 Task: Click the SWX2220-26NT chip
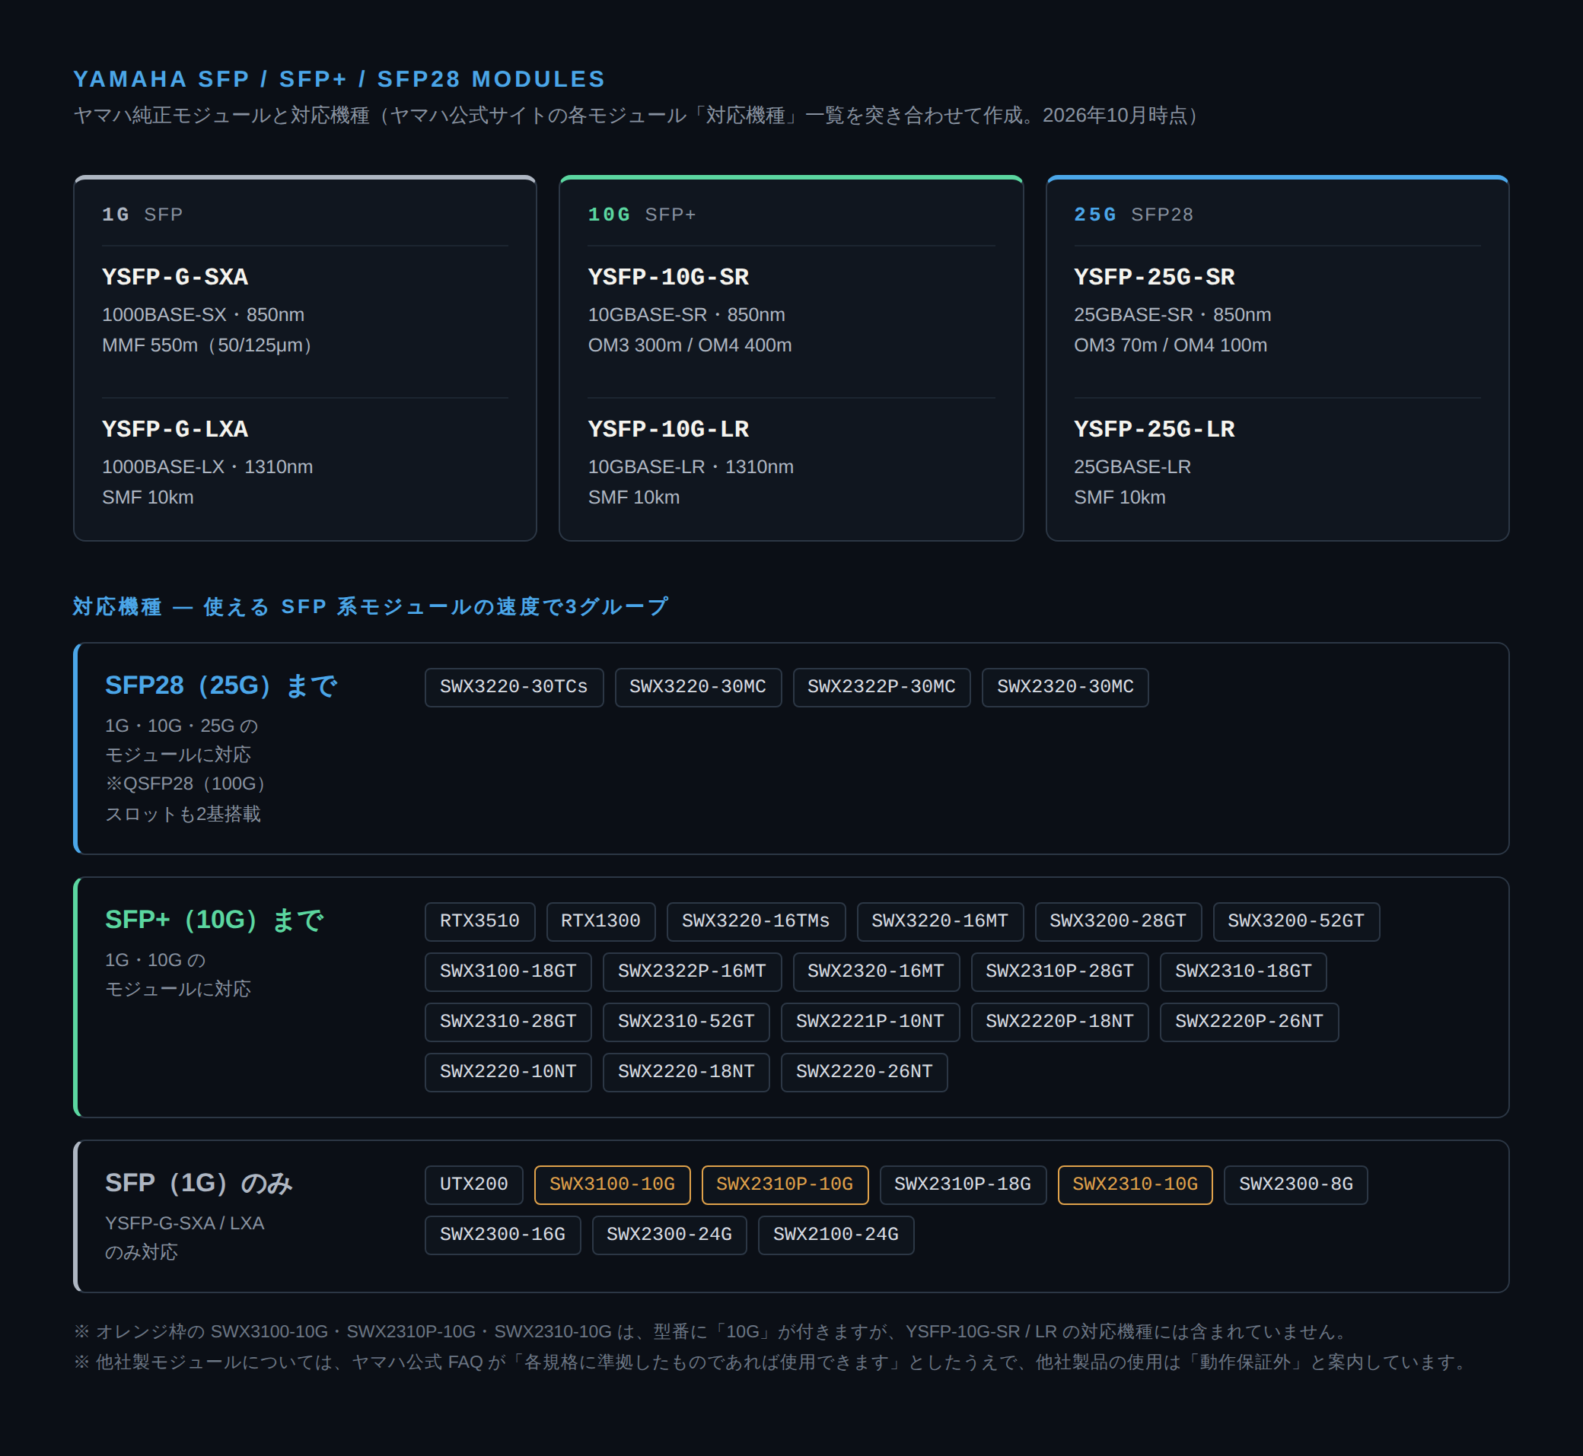(x=865, y=1073)
